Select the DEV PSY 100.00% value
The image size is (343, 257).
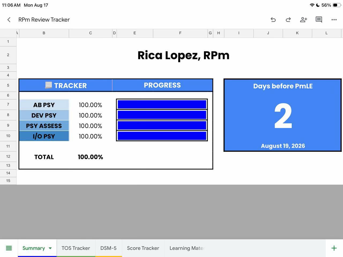pos(91,115)
